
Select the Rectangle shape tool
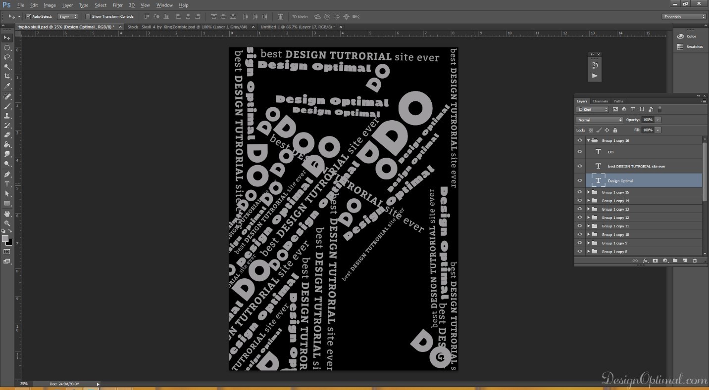[7, 203]
